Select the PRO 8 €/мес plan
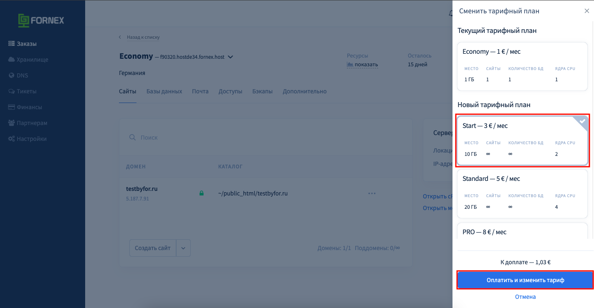The width and height of the screenshot is (594, 308). coord(522,232)
